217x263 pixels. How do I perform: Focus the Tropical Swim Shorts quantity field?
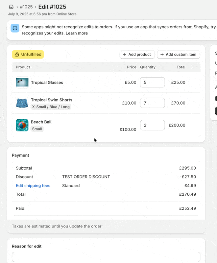[x=152, y=103]
